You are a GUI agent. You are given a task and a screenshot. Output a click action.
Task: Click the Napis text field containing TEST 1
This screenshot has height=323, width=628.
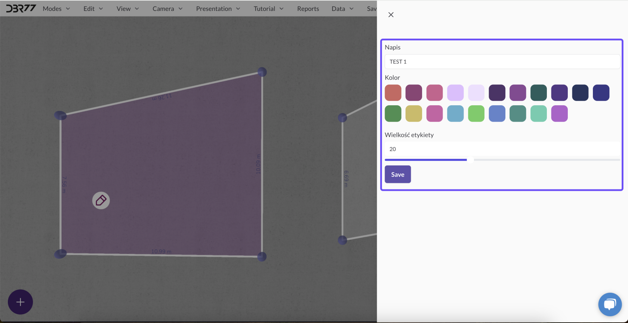502,62
